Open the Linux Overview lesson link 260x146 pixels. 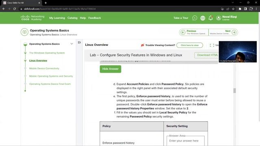pyautogui.click(x=38, y=60)
